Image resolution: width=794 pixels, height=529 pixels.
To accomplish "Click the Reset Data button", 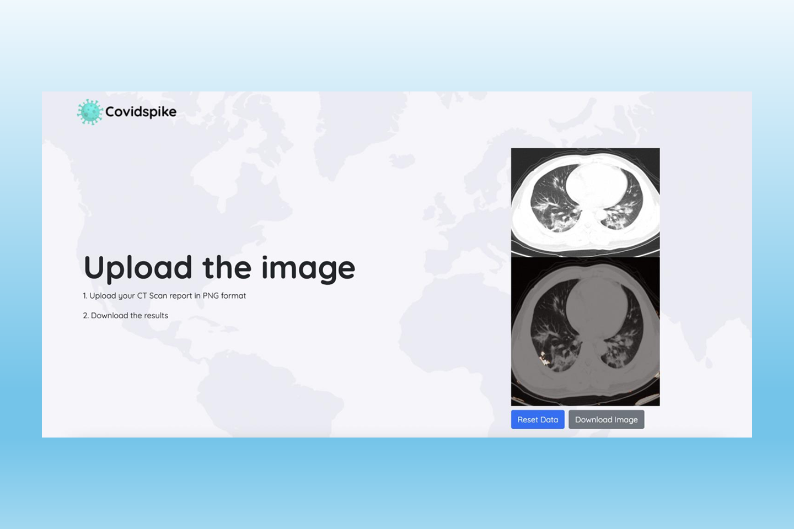I will pos(538,419).
